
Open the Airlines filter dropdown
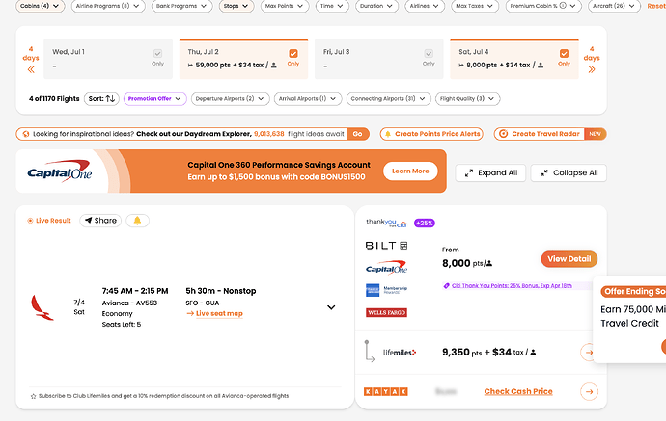425,6
